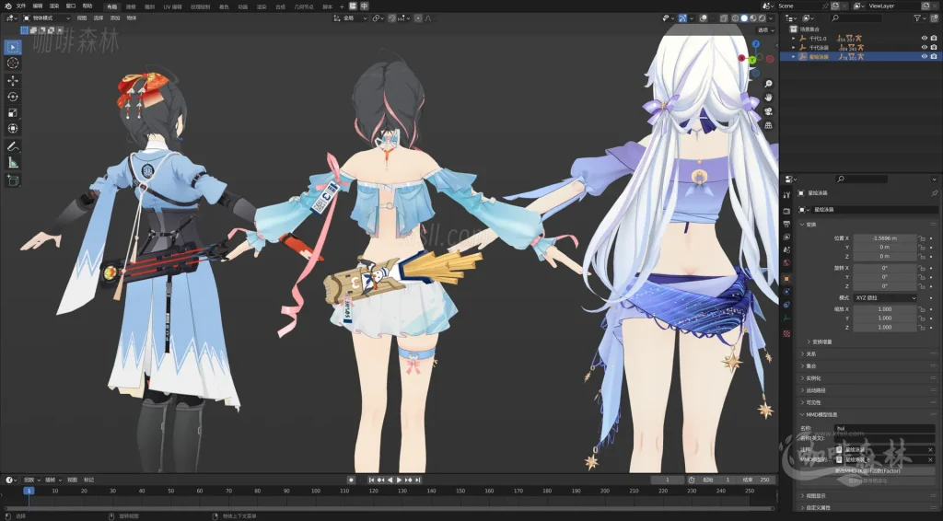
Task: Open the Render properties tab
Action: pyautogui.click(x=786, y=211)
